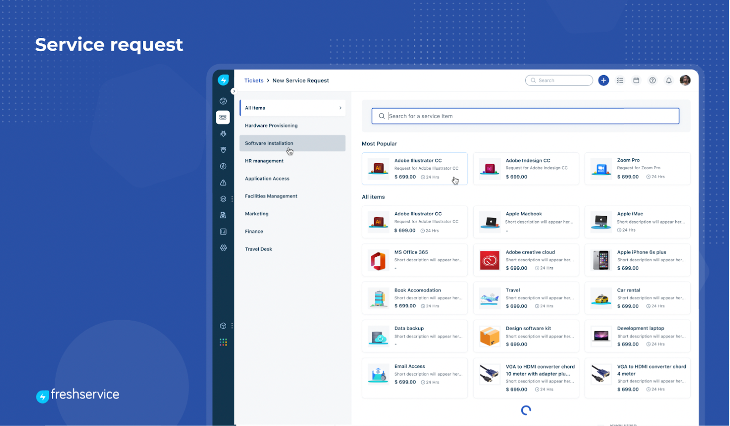Image resolution: width=730 pixels, height=426 pixels.
Task: Select Travel Desk category
Action: click(x=292, y=249)
